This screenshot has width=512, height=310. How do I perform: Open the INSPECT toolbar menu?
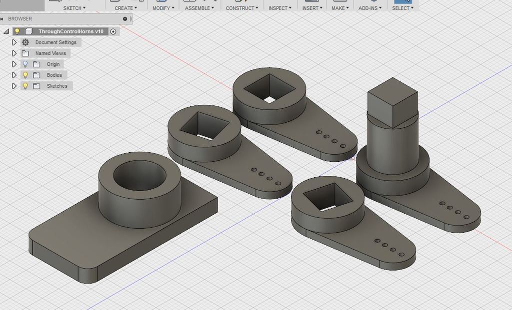[x=280, y=8]
